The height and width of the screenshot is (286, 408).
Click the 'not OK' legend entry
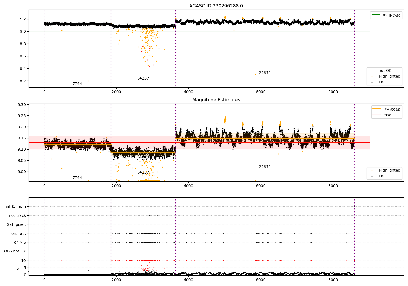click(x=384, y=71)
